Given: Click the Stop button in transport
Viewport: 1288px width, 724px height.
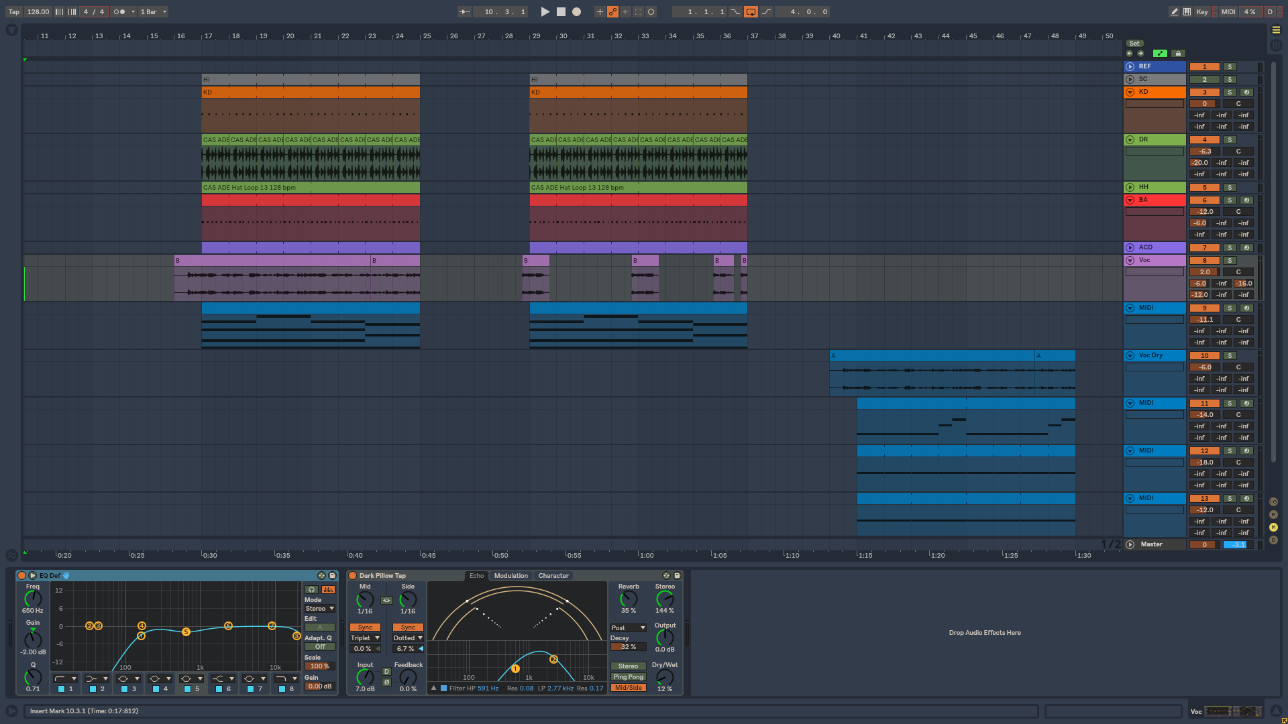Looking at the screenshot, I should (x=561, y=11).
